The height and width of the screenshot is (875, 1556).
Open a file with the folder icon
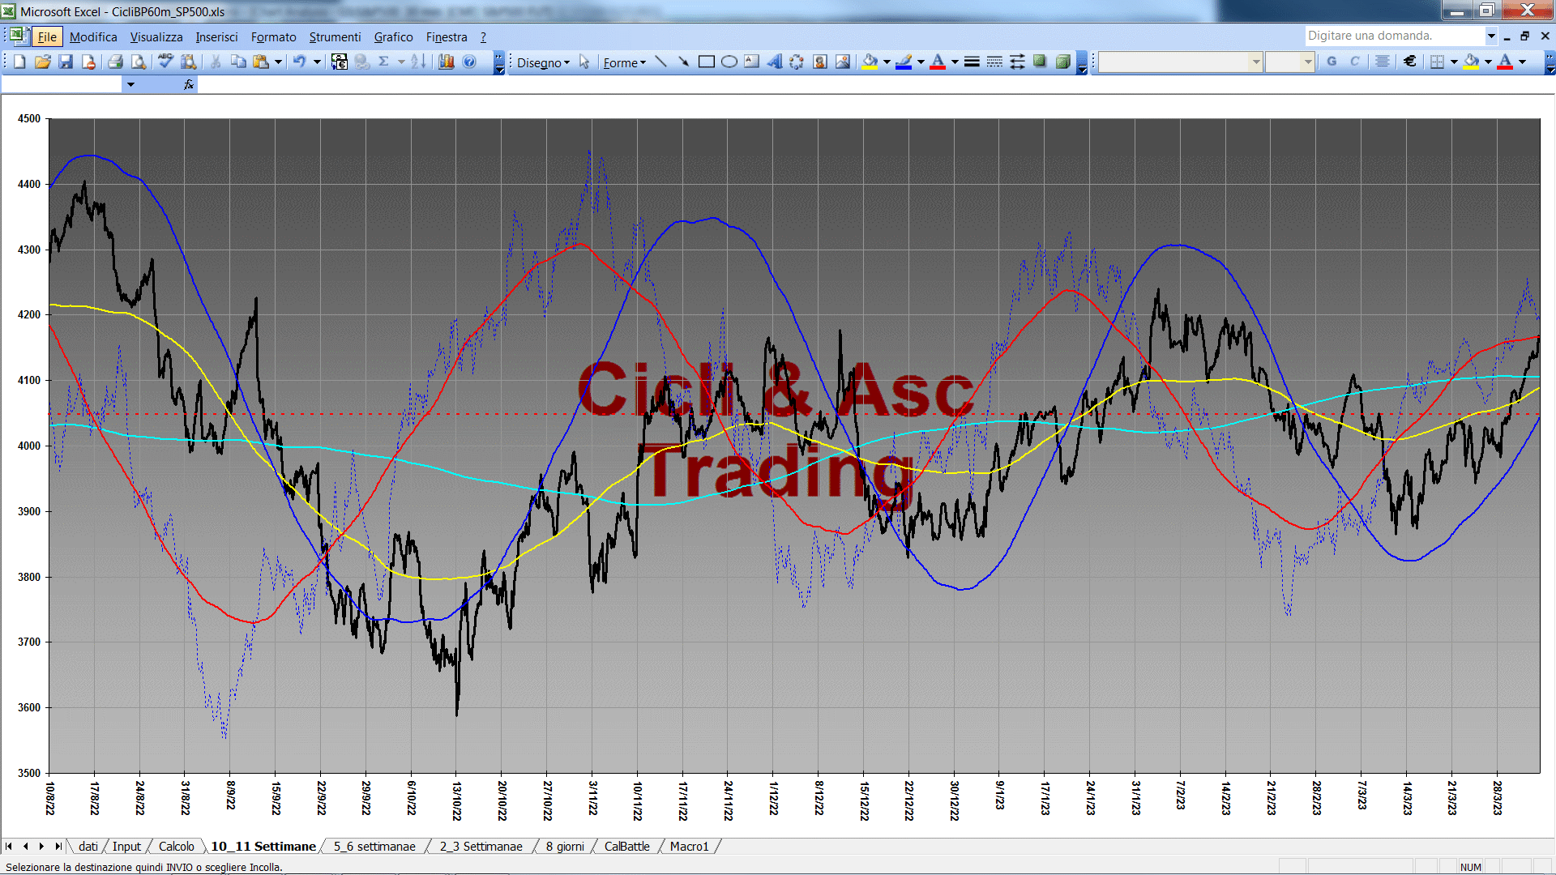click(x=43, y=62)
